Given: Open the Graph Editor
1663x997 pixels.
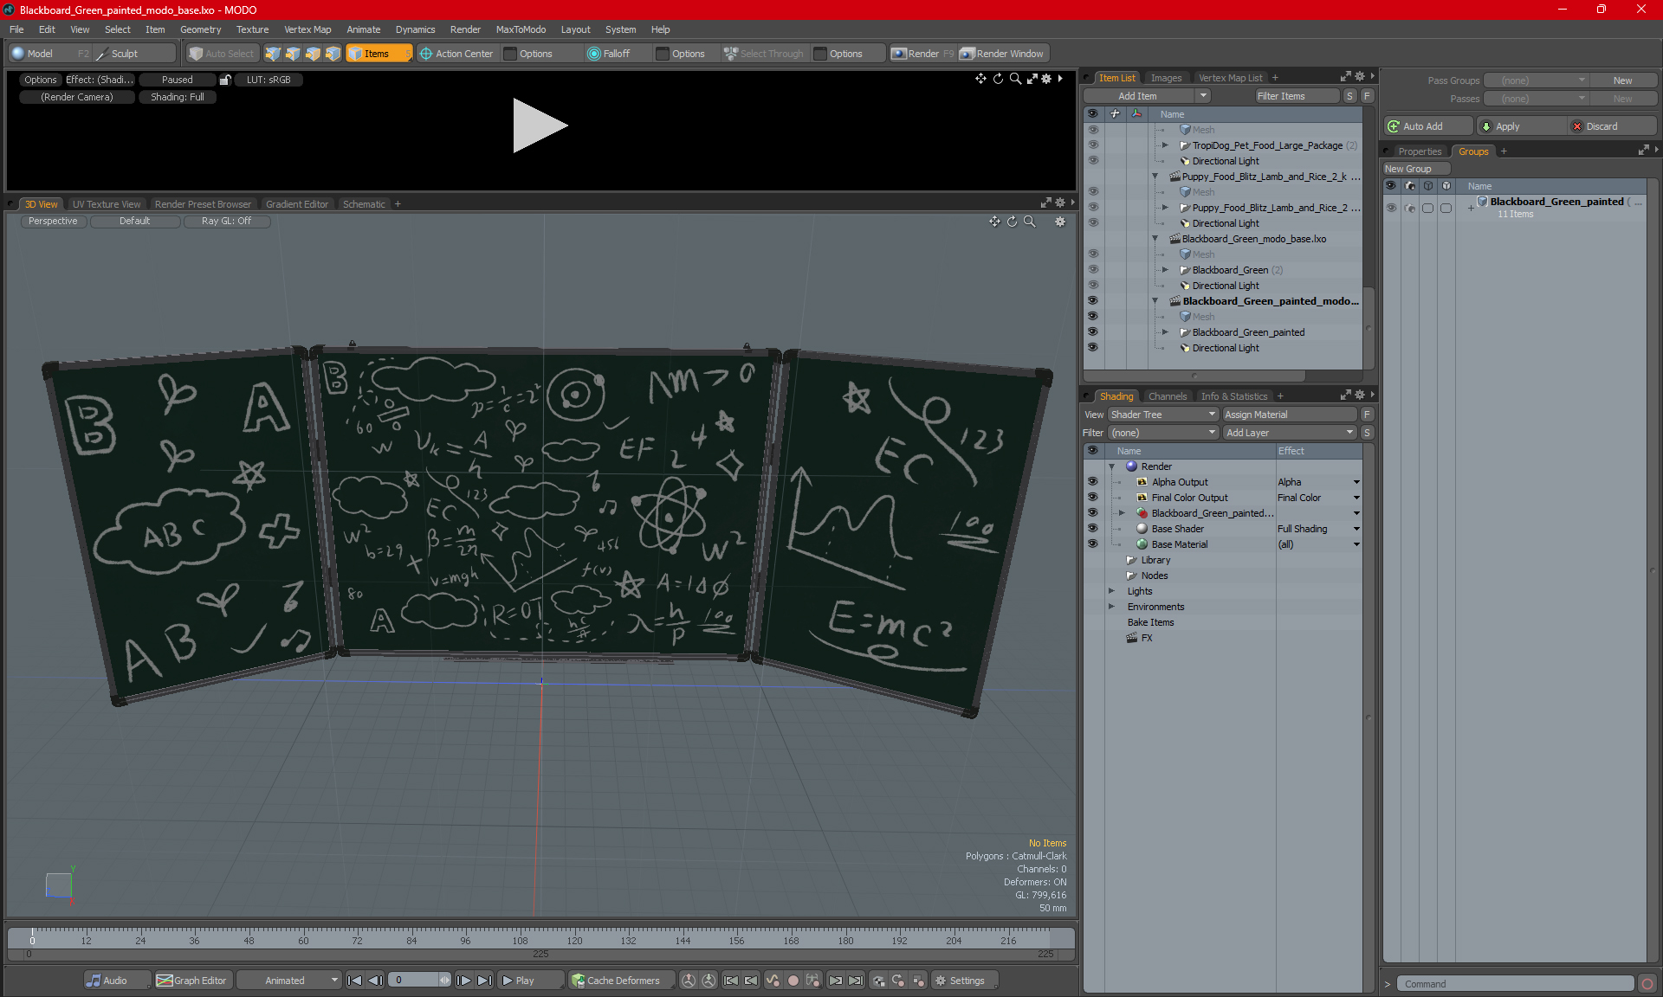Looking at the screenshot, I should click(191, 981).
